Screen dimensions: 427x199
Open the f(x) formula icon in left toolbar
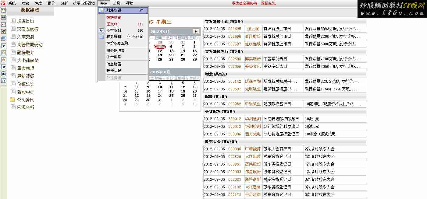pos(4,74)
